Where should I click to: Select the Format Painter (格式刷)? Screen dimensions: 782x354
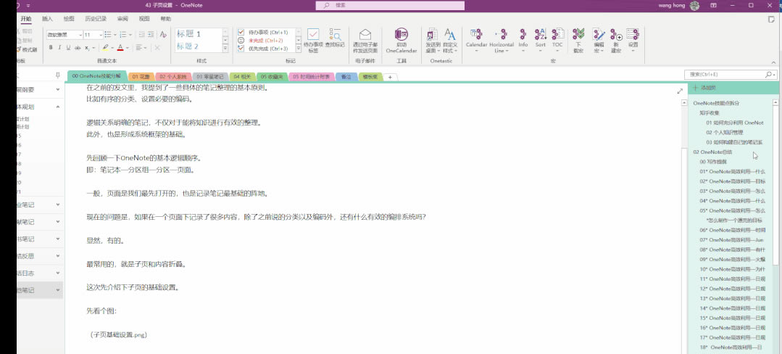(x=27, y=49)
